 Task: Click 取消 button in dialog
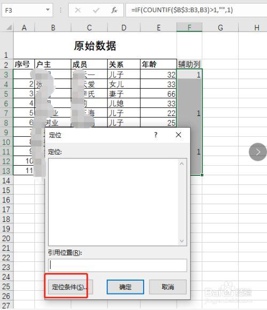[168, 287]
